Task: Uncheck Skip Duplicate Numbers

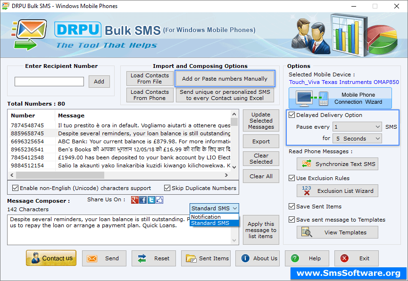Action: click(x=167, y=188)
